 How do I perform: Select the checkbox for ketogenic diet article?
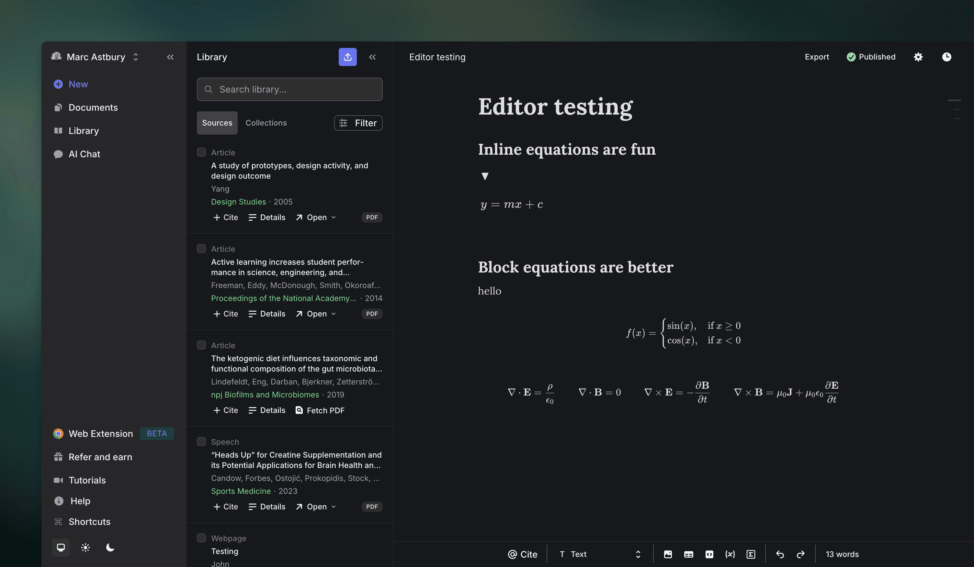pyautogui.click(x=201, y=345)
